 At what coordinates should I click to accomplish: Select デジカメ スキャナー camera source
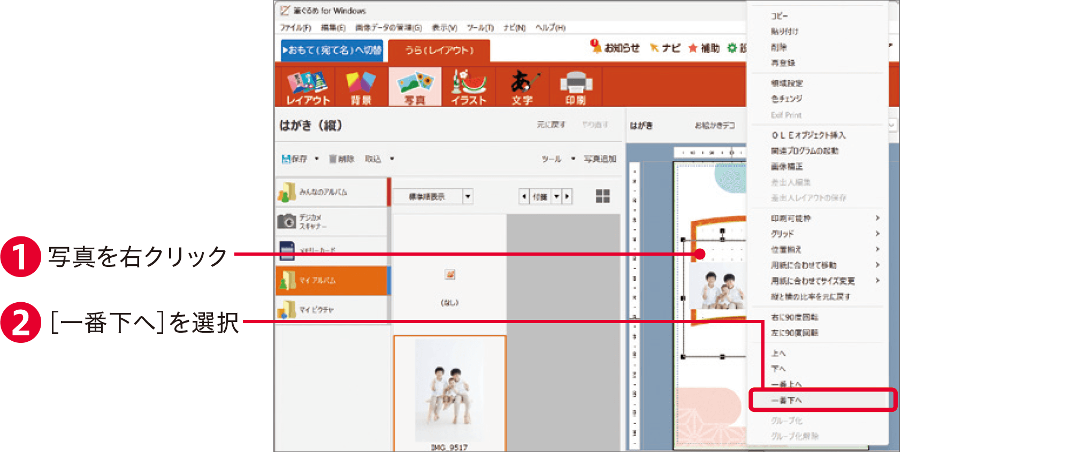click(x=331, y=221)
